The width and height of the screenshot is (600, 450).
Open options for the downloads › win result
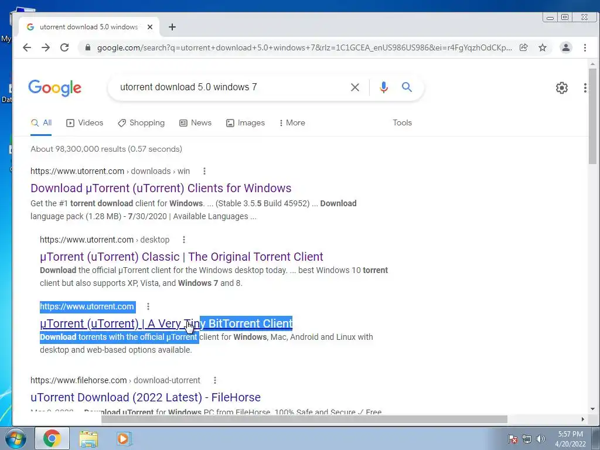pyautogui.click(x=204, y=171)
